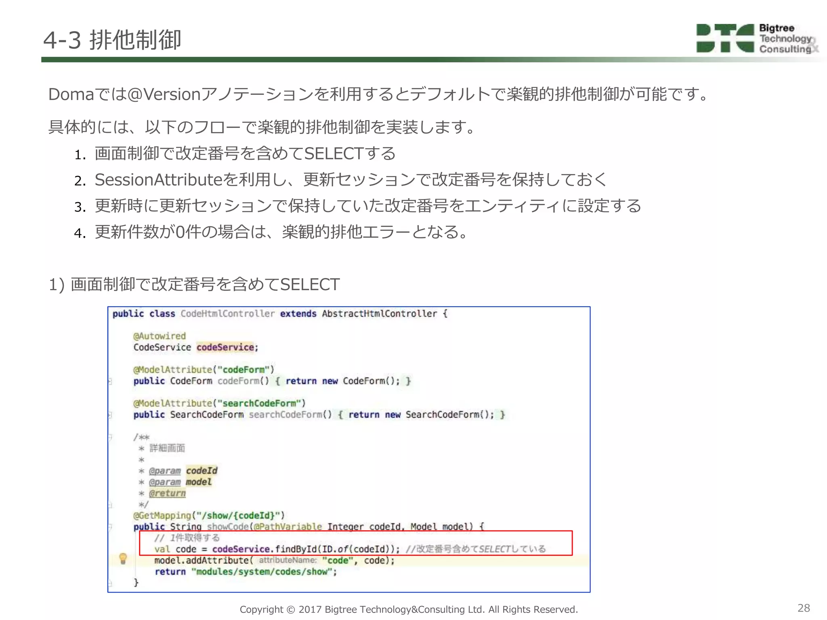827x620 pixels.
Task: Click the //改定番号含めてSELECTしている comment
Action: pyautogui.click(x=476, y=549)
